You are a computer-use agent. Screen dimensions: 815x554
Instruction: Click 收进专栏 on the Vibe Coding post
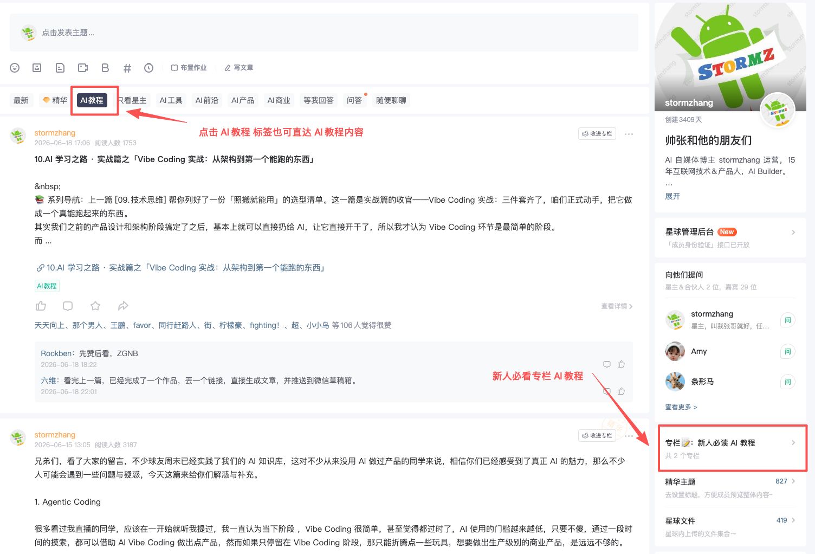click(x=597, y=134)
